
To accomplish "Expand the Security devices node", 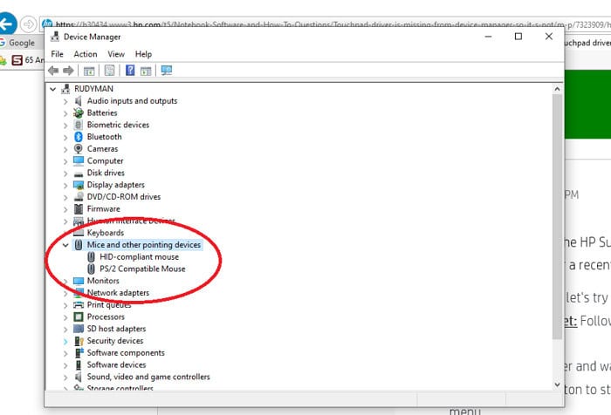I will (x=65, y=342).
